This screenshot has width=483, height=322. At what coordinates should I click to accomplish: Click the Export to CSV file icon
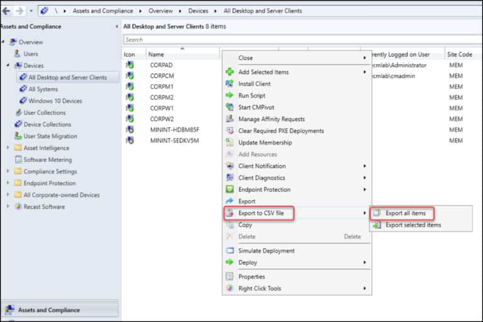tap(230, 213)
